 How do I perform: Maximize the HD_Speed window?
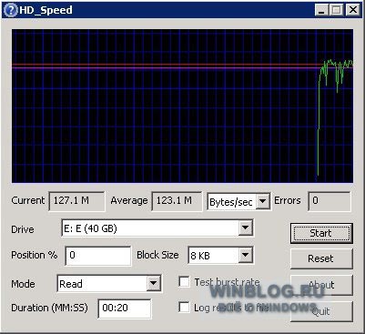[x=337, y=10]
